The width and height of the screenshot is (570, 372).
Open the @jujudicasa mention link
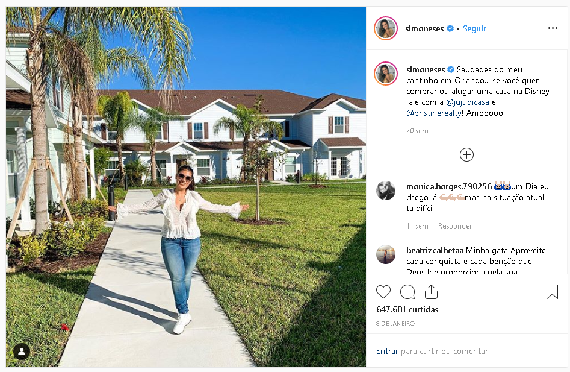[468, 102]
